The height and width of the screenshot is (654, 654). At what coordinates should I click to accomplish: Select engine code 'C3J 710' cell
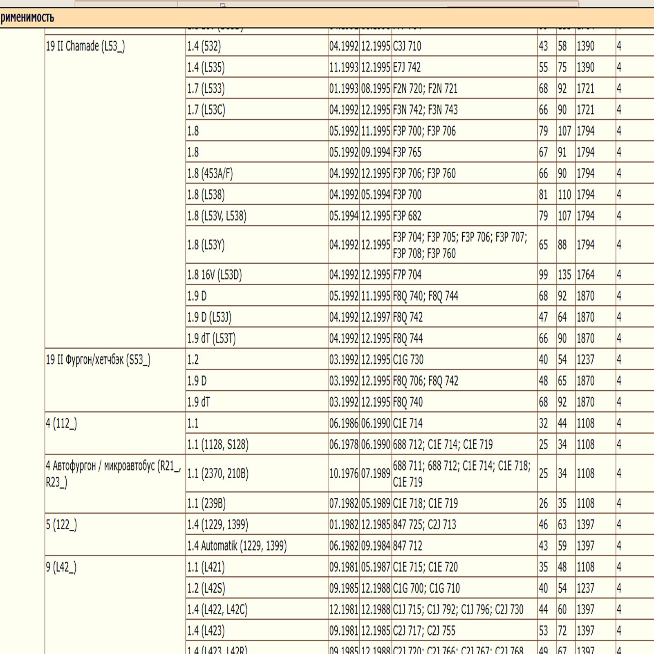click(407, 46)
